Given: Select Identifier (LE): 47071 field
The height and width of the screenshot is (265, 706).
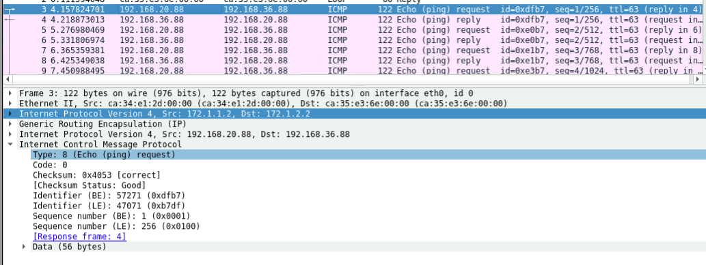Looking at the screenshot, I should [x=109, y=206].
